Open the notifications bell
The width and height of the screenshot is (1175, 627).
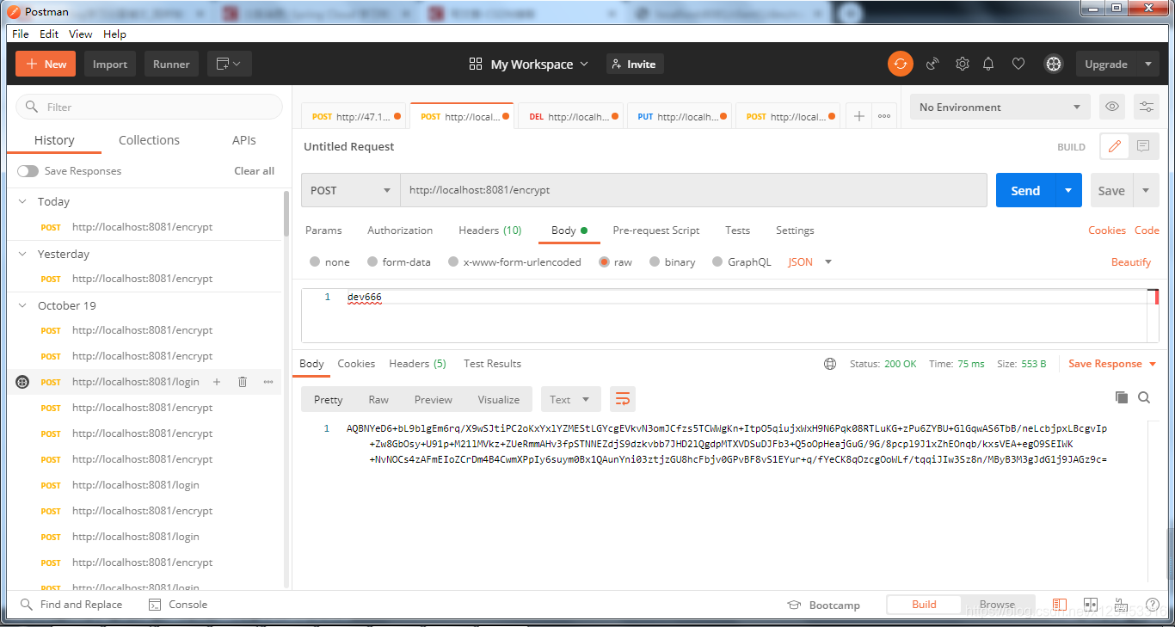[x=989, y=64]
